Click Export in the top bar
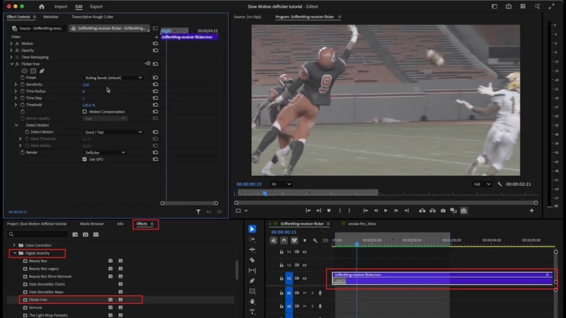This screenshot has width=566, height=318. tap(96, 6)
